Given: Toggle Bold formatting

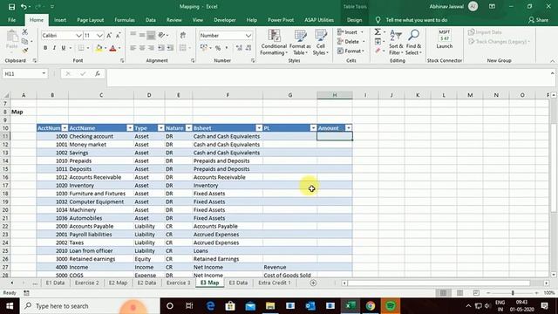Looking at the screenshot, I should pos(45,48).
